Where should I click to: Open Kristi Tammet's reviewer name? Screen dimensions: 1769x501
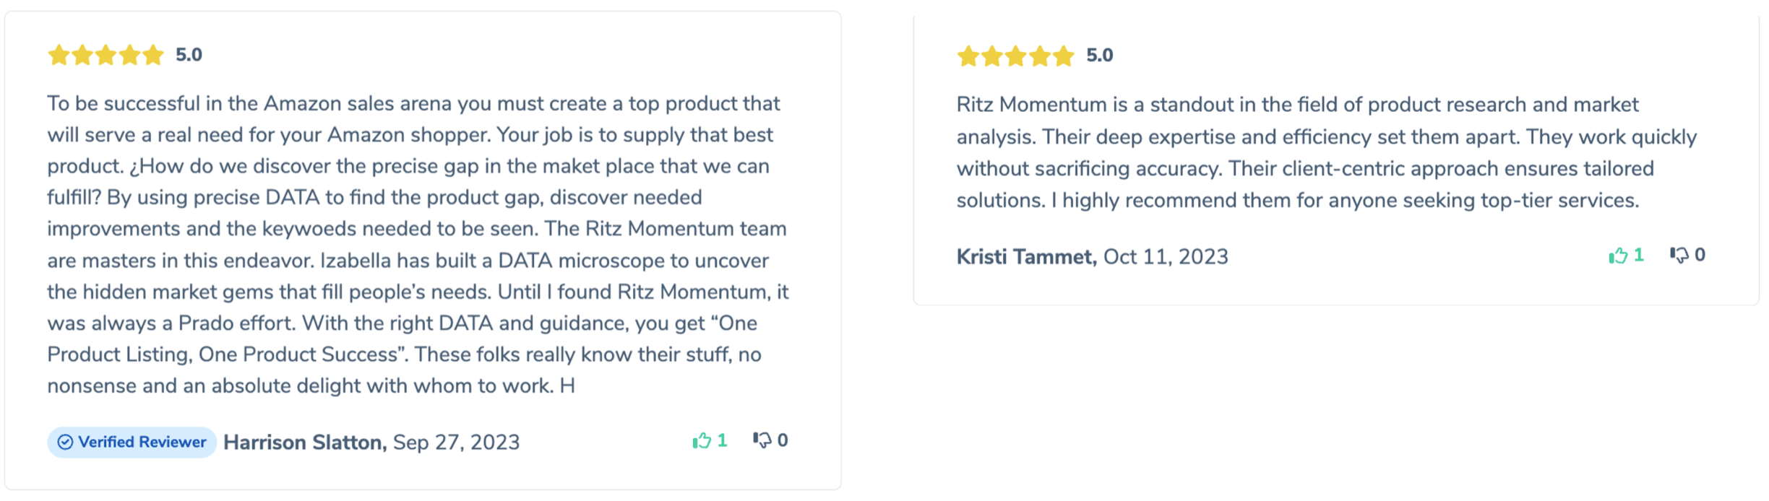pyautogui.click(x=1026, y=257)
